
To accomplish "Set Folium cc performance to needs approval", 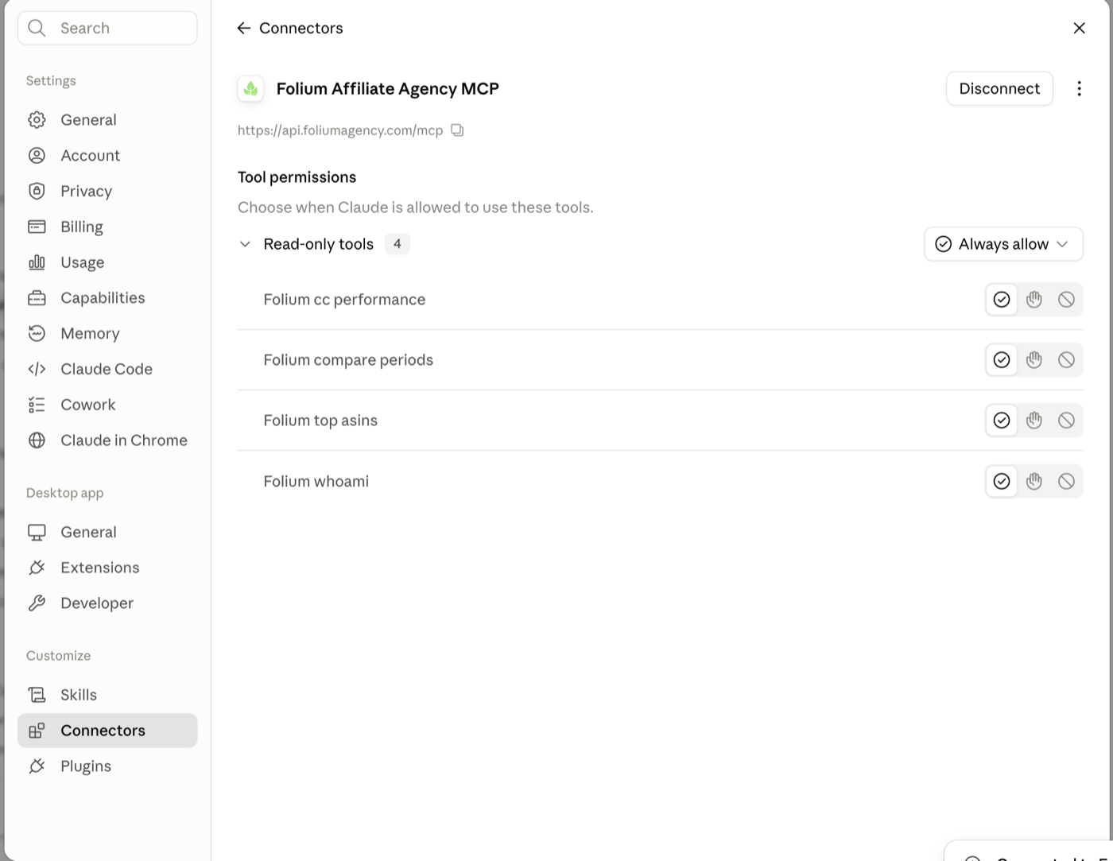I will [x=1034, y=300].
